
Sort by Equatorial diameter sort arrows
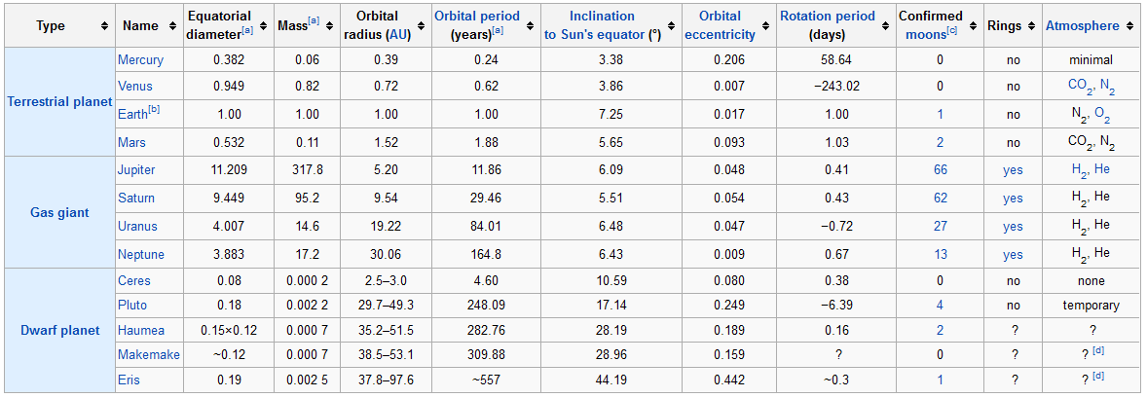click(263, 25)
